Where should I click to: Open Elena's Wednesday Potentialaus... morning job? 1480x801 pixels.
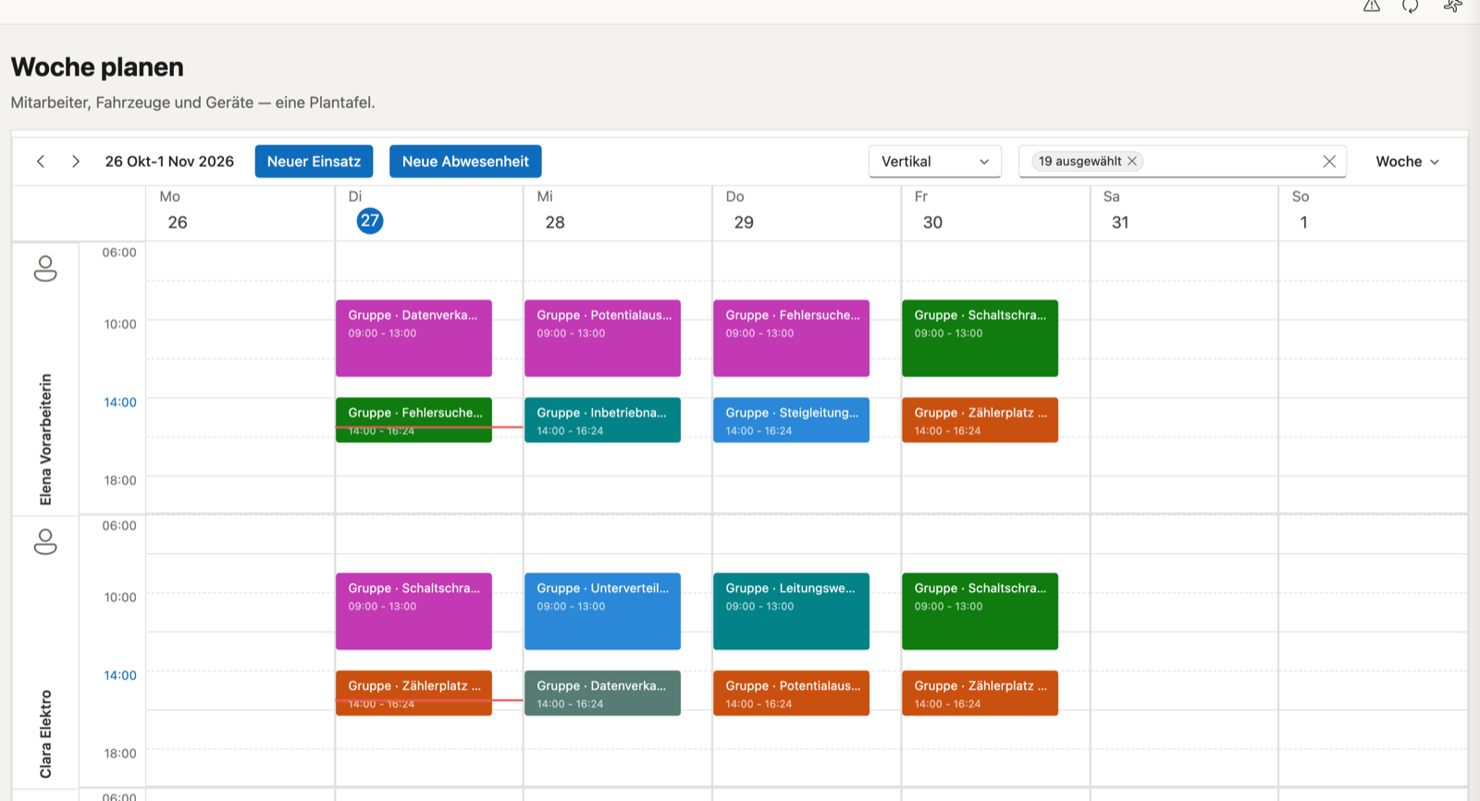602,338
